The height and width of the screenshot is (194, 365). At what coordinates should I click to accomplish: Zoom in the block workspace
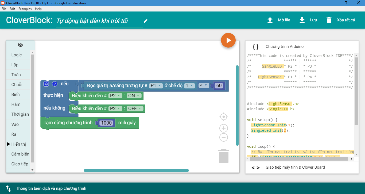(x=223, y=128)
